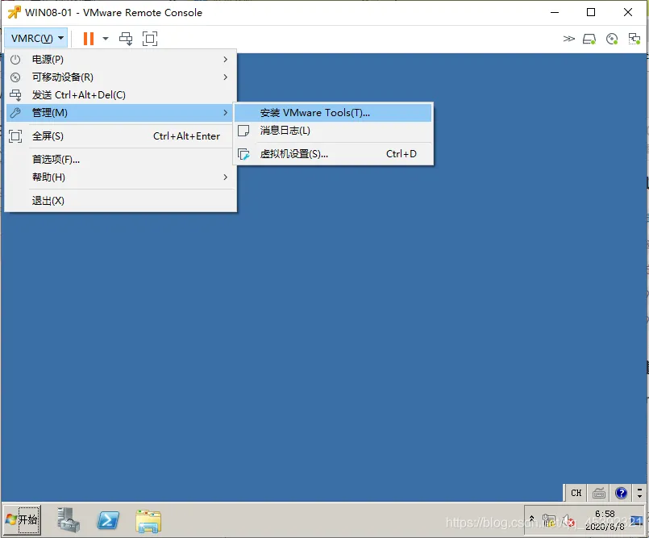The image size is (649, 538).
Task: Open the 可移动设备(R) submenu
Action: pos(120,77)
